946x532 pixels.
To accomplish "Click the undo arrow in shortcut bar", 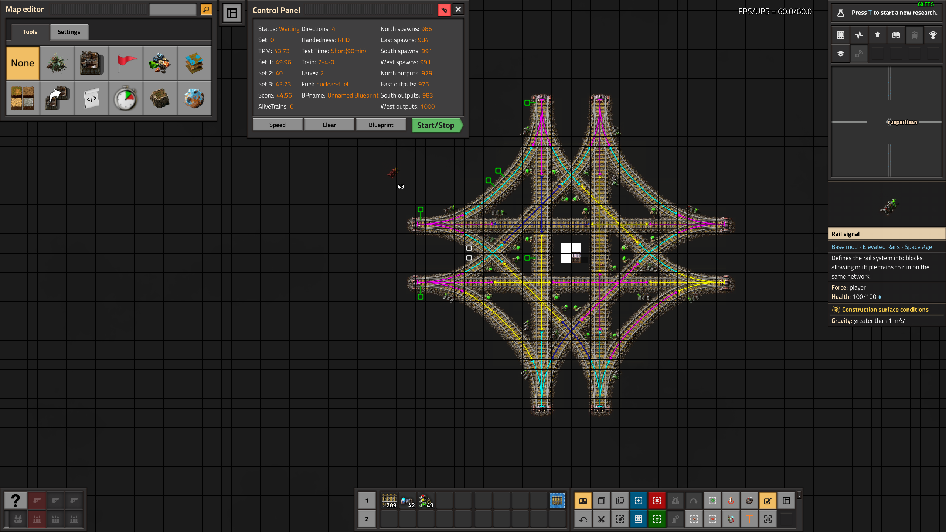I will pos(583,519).
